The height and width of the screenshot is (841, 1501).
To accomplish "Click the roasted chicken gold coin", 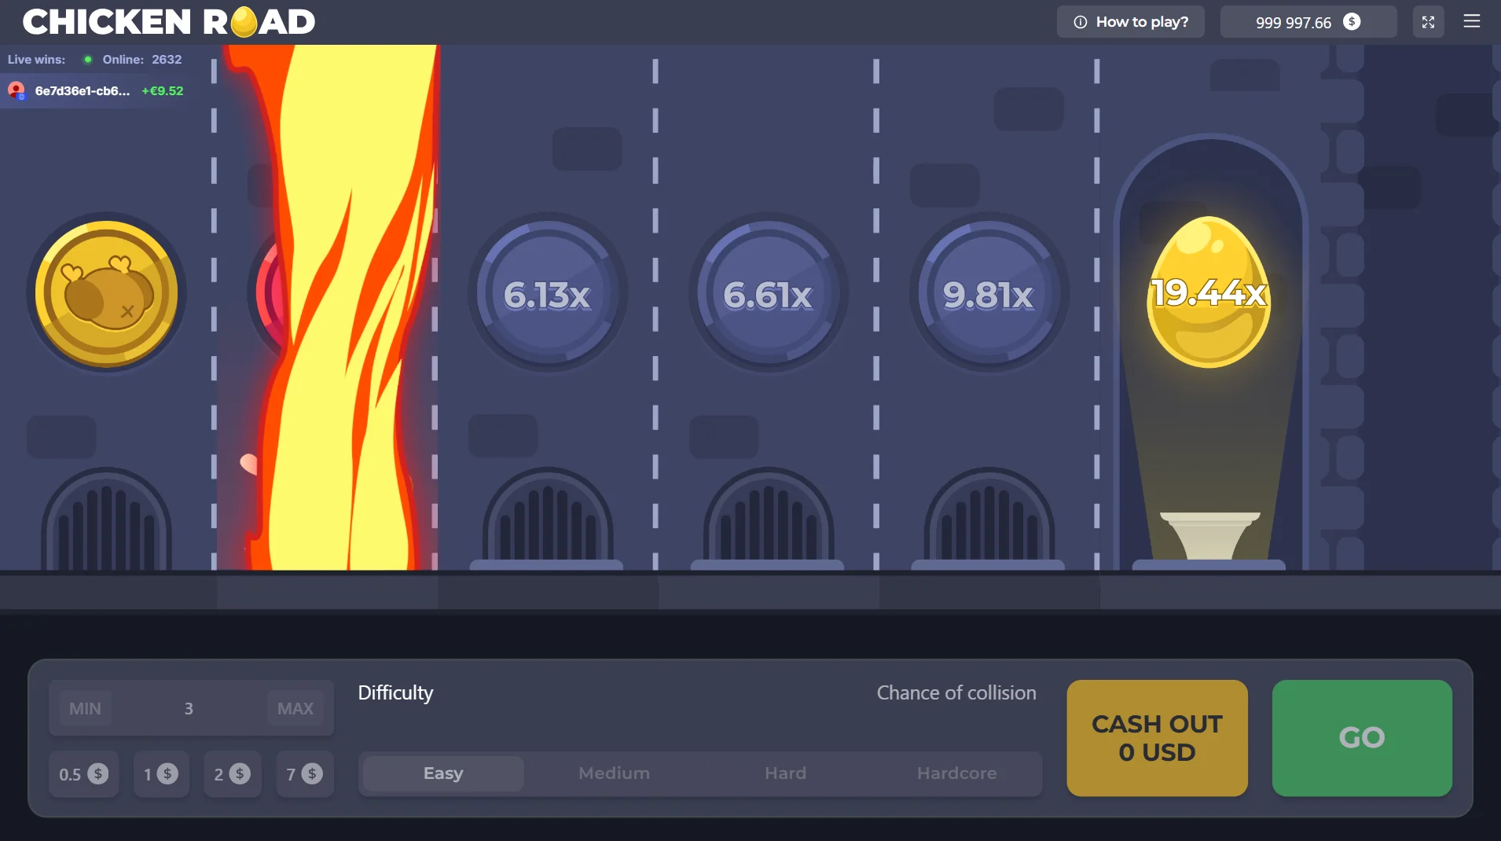I will click(x=106, y=293).
